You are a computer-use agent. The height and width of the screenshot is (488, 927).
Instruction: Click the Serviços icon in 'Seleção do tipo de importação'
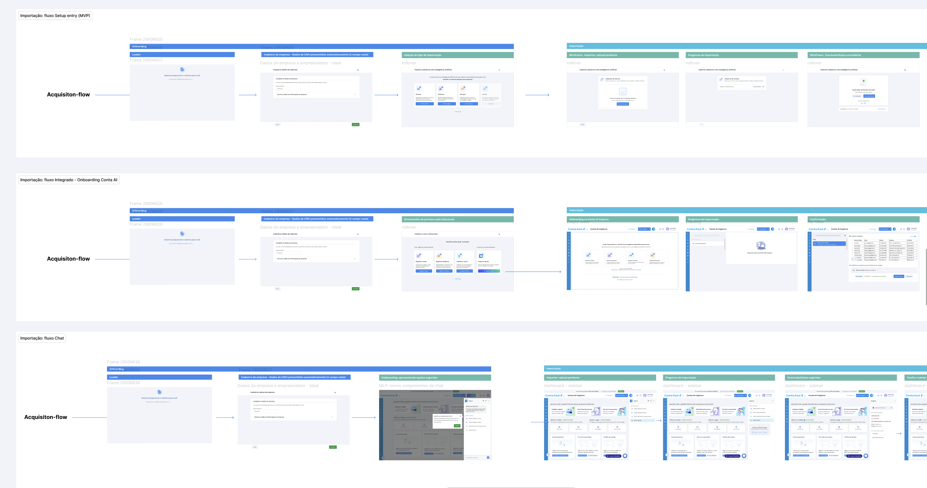[x=463, y=88]
